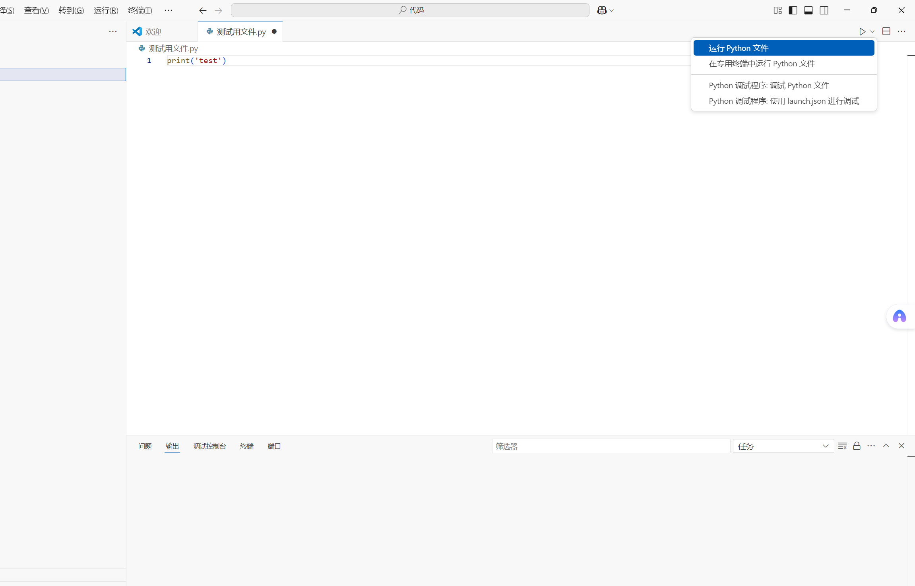Click the go back arrow icon
The image size is (915, 586).
(x=203, y=10)
